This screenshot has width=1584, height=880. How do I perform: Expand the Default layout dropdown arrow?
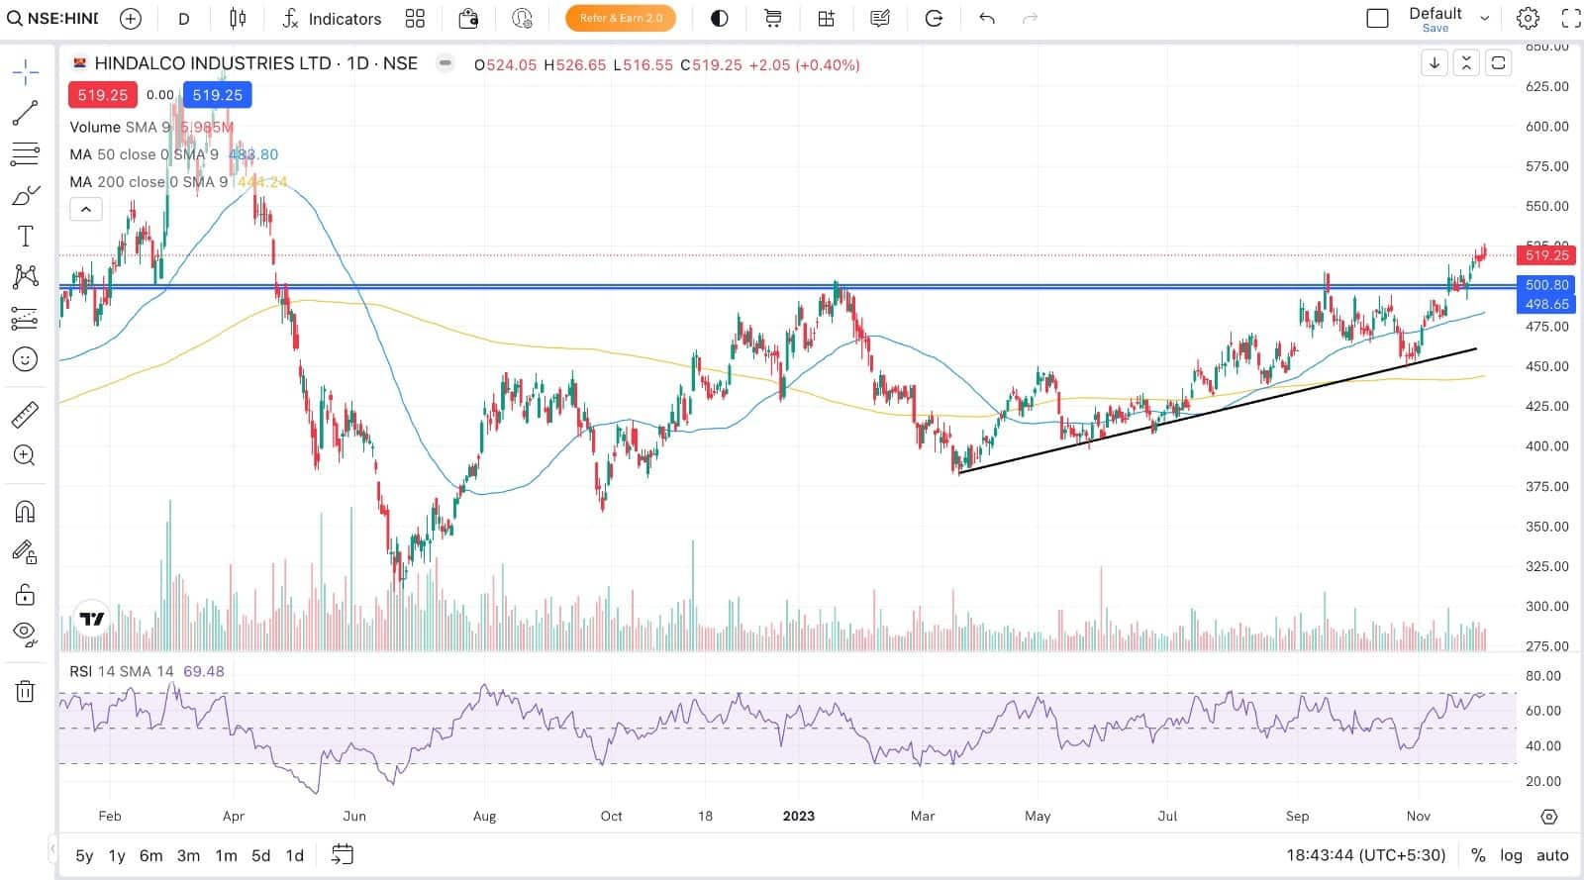tap(1484, 18)
